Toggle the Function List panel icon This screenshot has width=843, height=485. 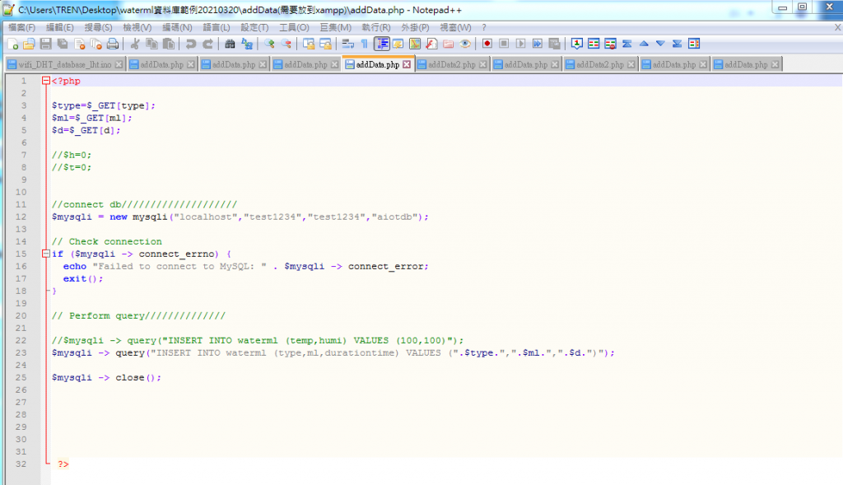431,44
